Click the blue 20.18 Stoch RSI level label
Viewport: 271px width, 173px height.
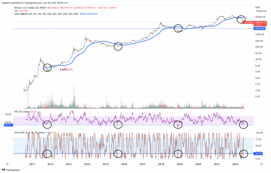(259, 154)
